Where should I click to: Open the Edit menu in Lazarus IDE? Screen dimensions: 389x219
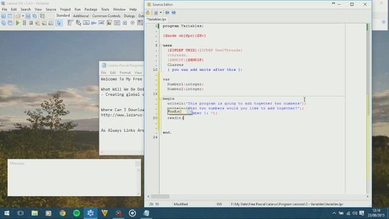click(x=13, y=9)
